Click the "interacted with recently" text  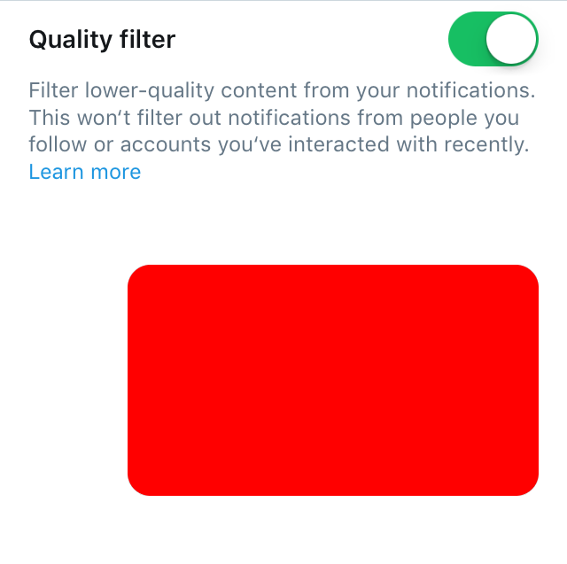408,144
